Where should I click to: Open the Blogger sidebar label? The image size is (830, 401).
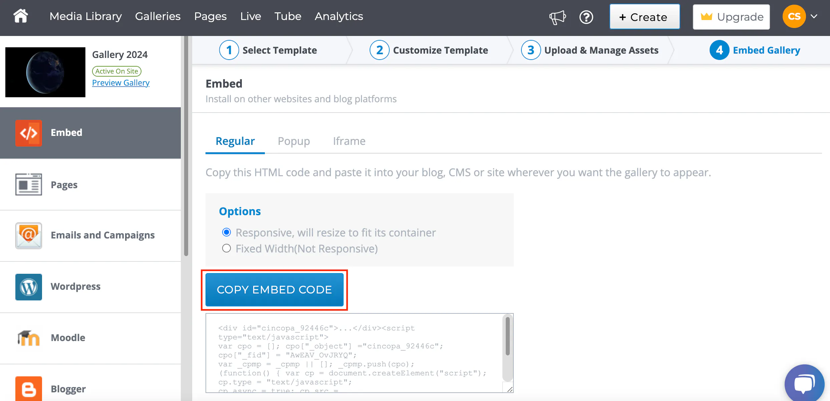[68, 389]
